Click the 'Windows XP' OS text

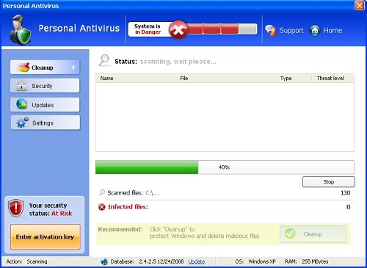pyautogui.click(x=262, y=261)
